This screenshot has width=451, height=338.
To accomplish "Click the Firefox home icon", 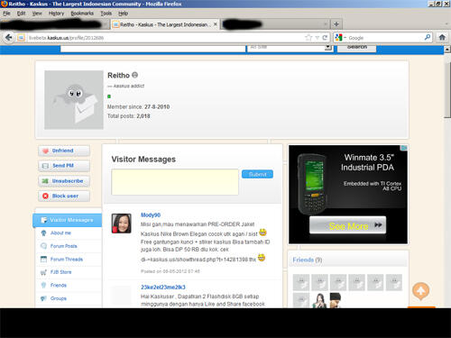I will coord(442,38).
